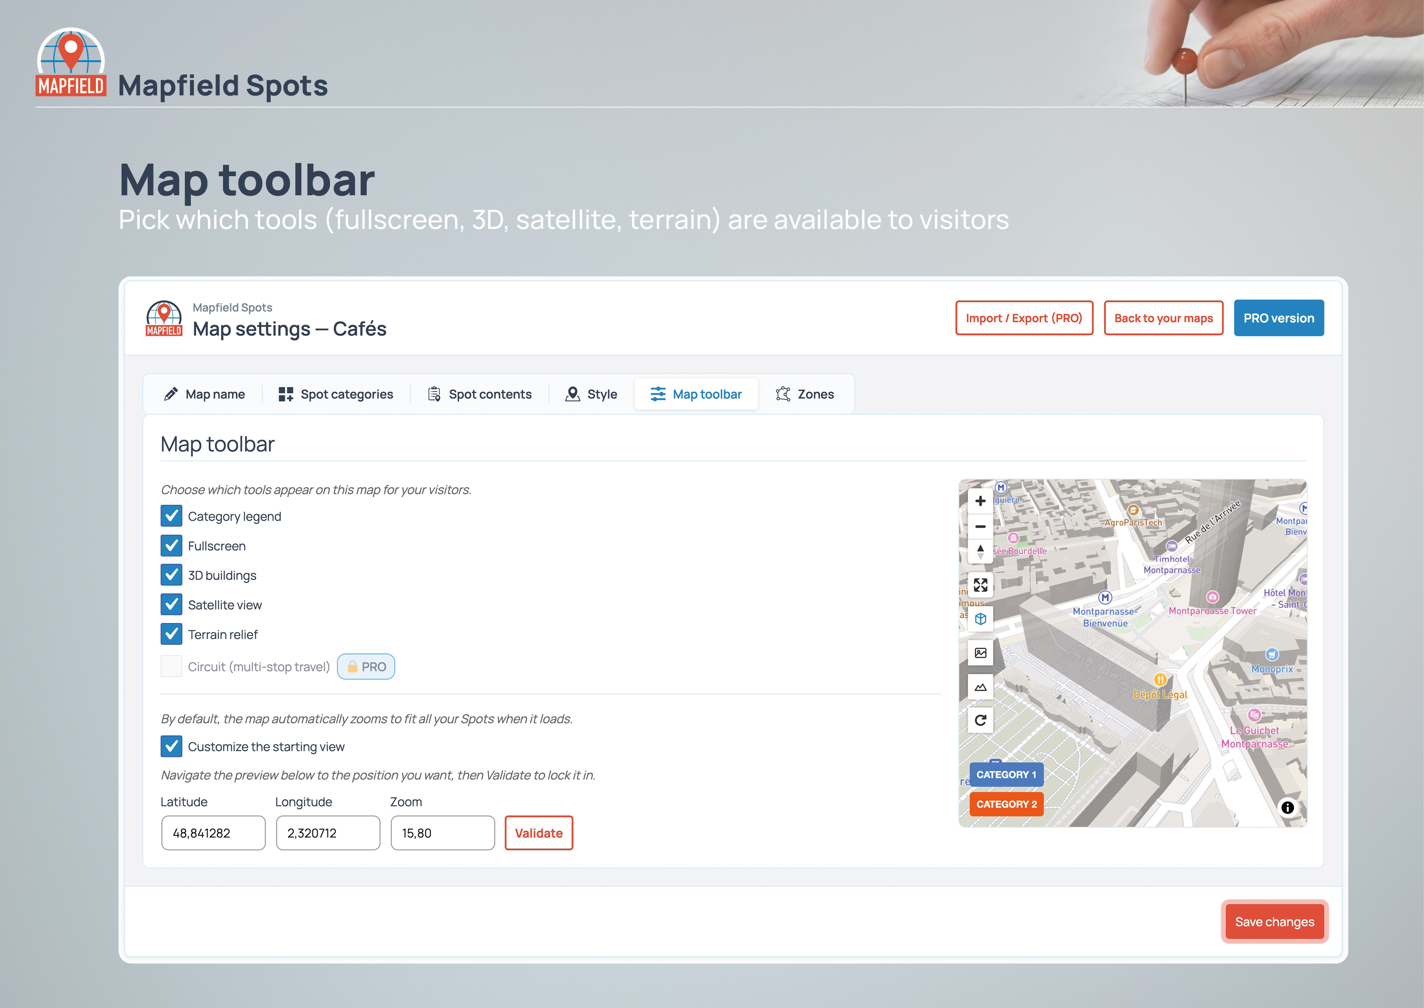Toggle 3D buildings cube icon on map
Viewport: 1424px width, 1008px height.
[980, 619]
